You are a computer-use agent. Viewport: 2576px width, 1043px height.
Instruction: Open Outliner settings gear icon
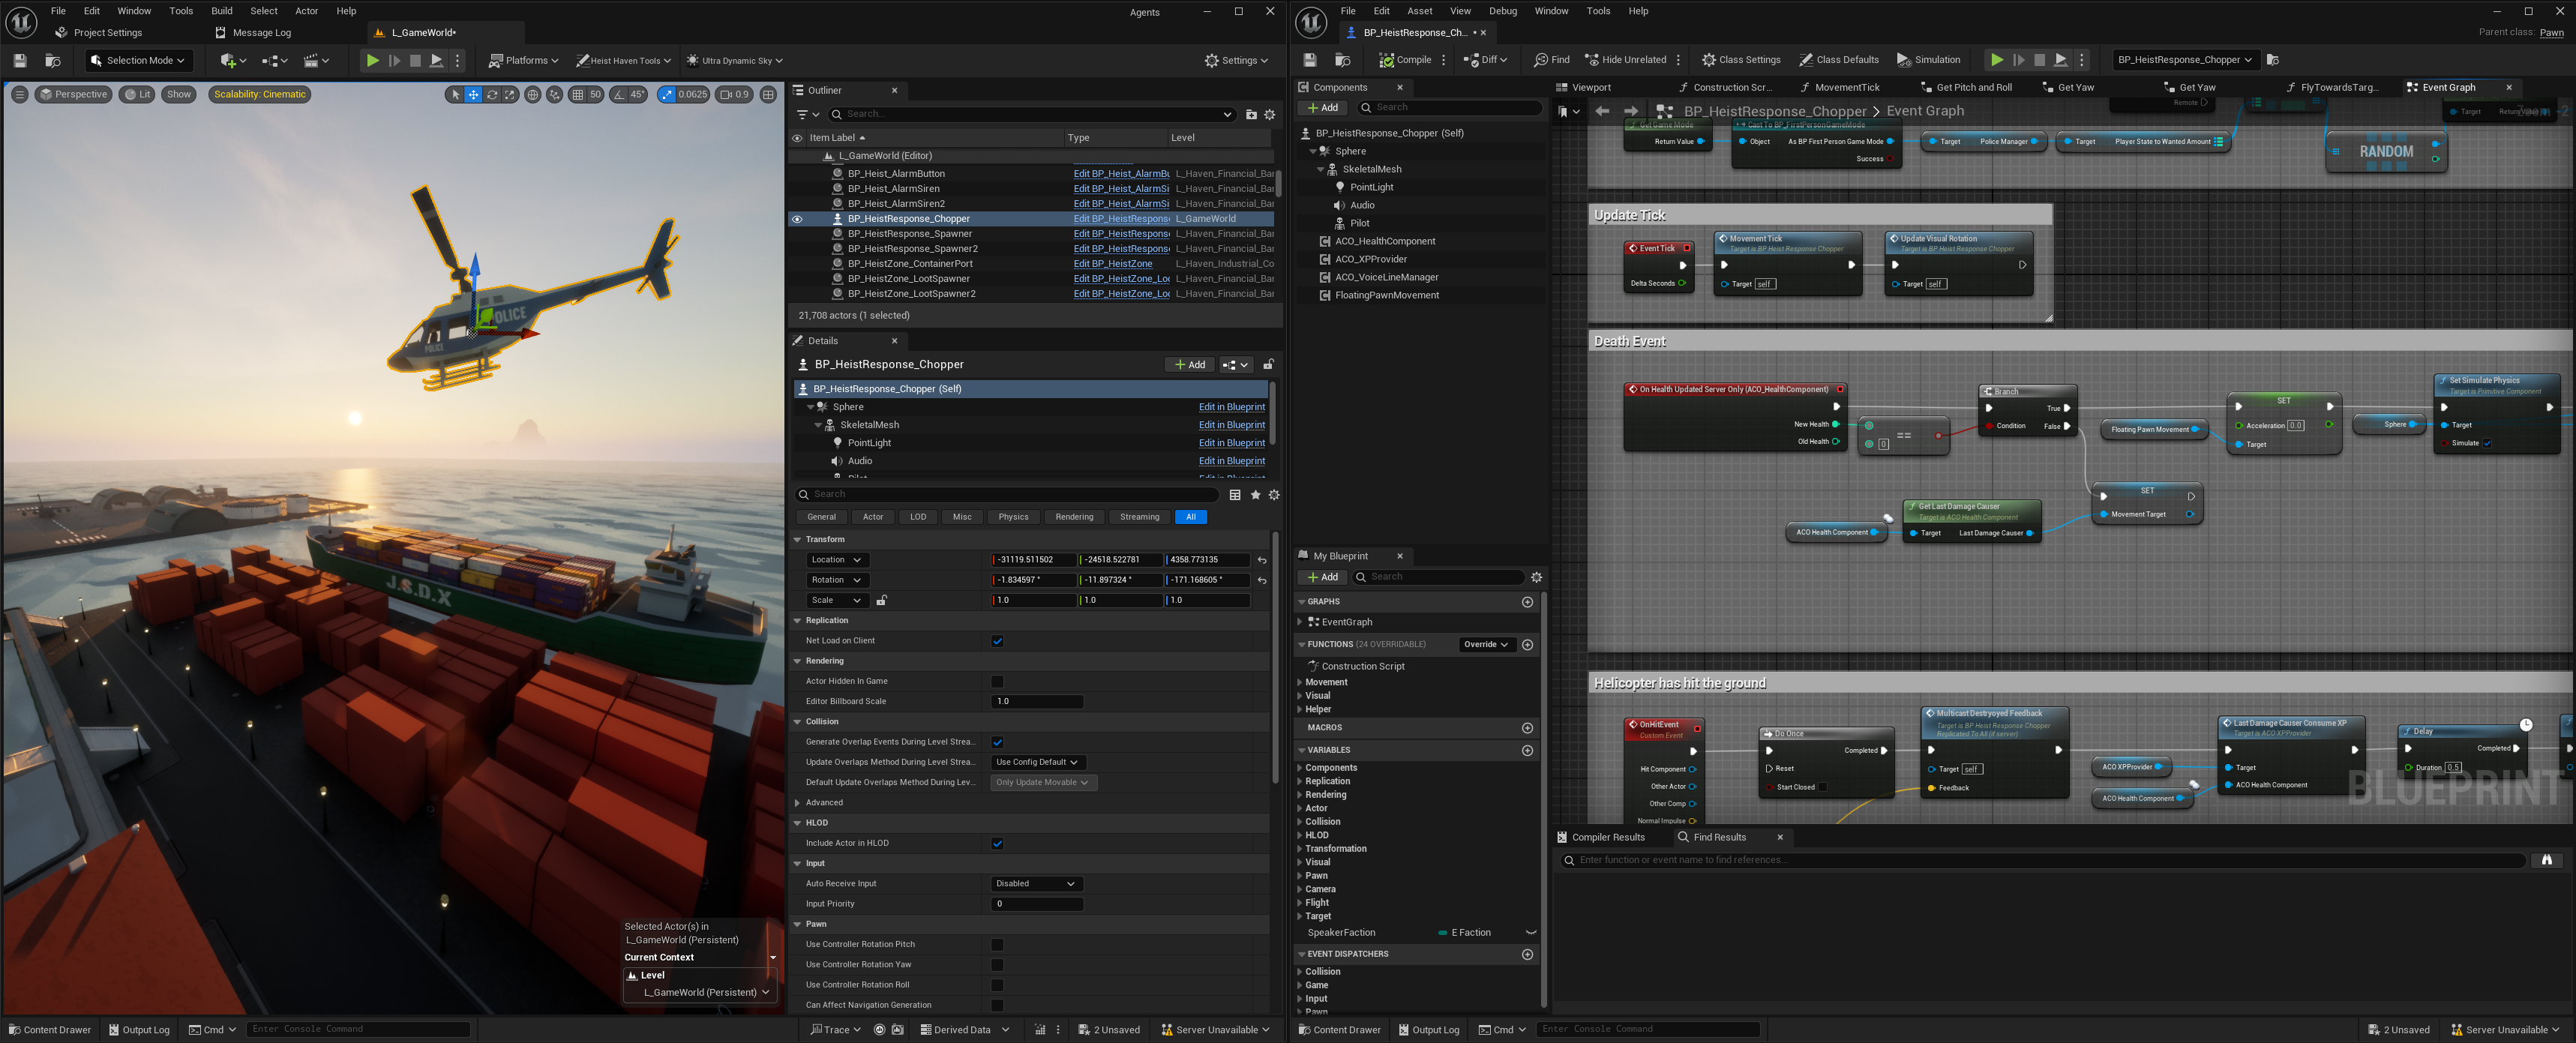[1269, 115]
